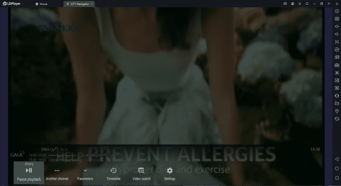This screenshot has height=186, width=341.
Task: Take a screenshot with the scissors icon
Action: pyautogui.click(x=337, y=73)
